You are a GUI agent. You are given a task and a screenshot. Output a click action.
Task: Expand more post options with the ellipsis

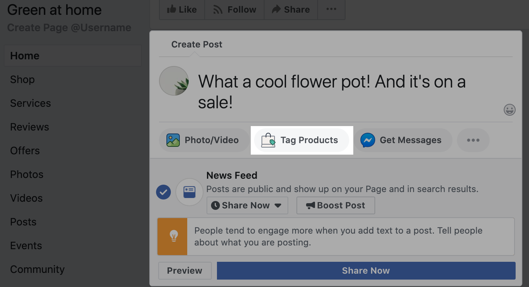[473, 140]
